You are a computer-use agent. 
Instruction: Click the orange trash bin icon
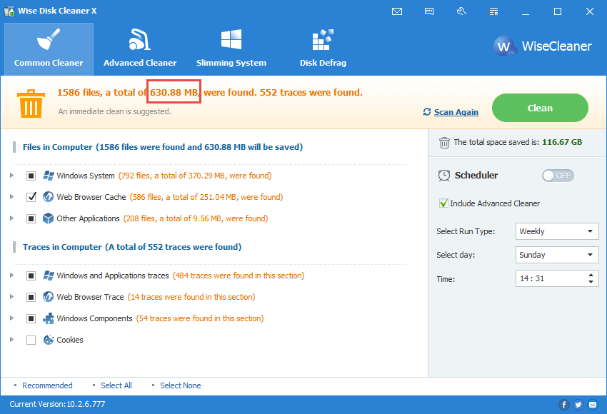[31, 103]
